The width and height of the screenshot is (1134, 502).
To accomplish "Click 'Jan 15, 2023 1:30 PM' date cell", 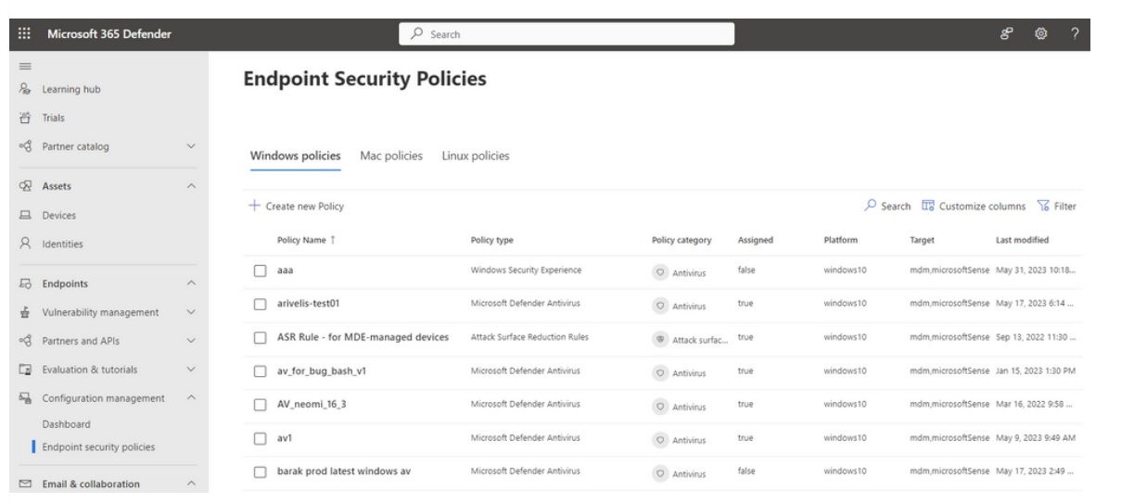I will (x=1035, y=370).
